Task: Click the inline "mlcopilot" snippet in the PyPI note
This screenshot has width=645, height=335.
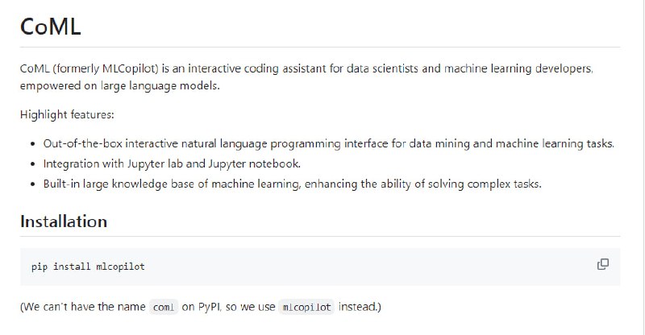Action: (306, 308)
